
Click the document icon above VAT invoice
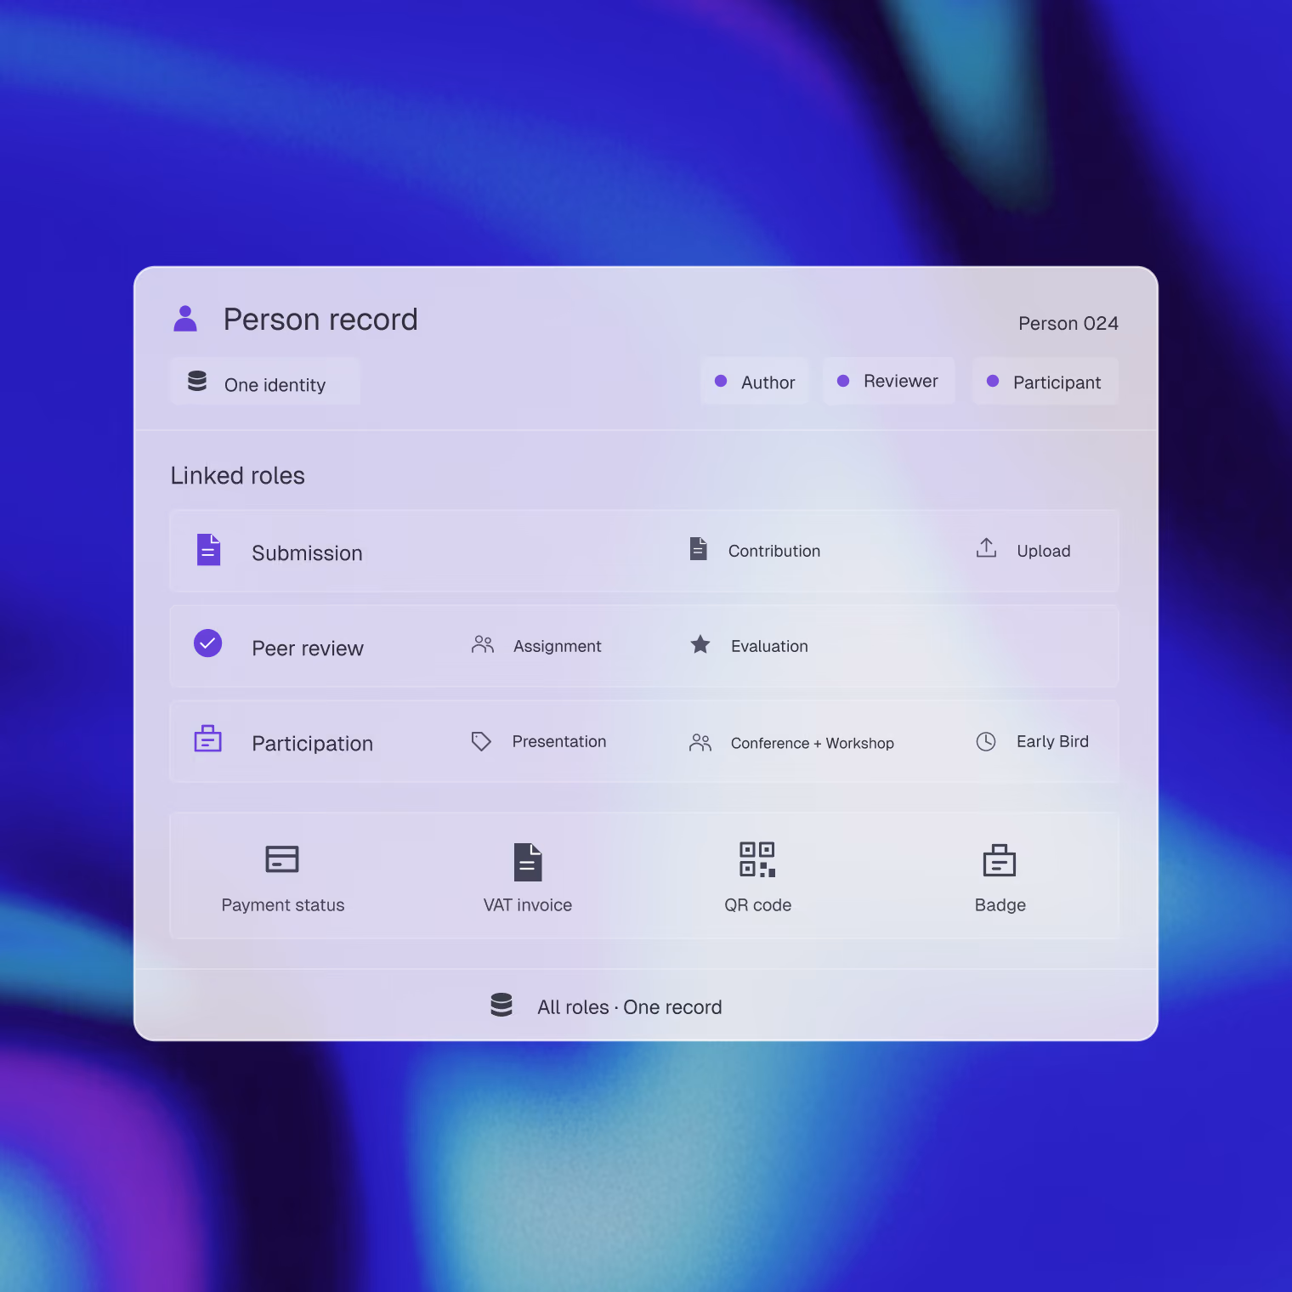coord(528,862)
